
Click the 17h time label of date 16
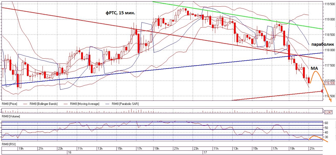(x=139, y=149)
